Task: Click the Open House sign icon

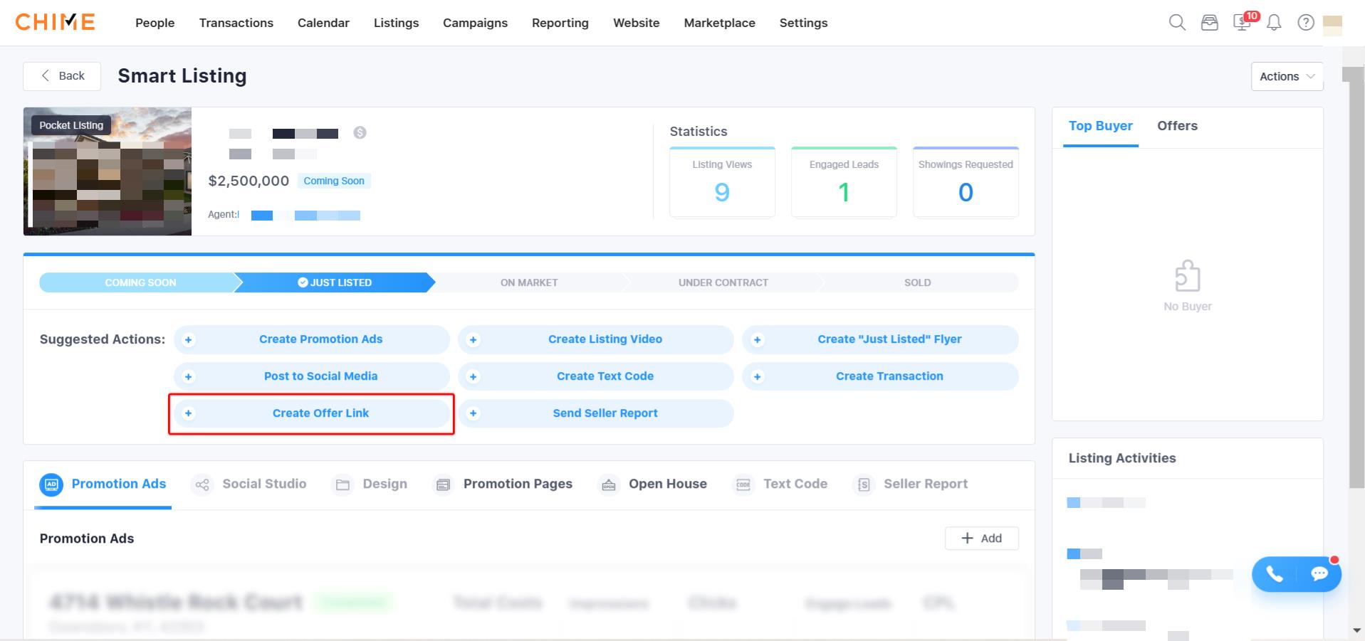Action: pyautogui.click(x=609, y=484)
